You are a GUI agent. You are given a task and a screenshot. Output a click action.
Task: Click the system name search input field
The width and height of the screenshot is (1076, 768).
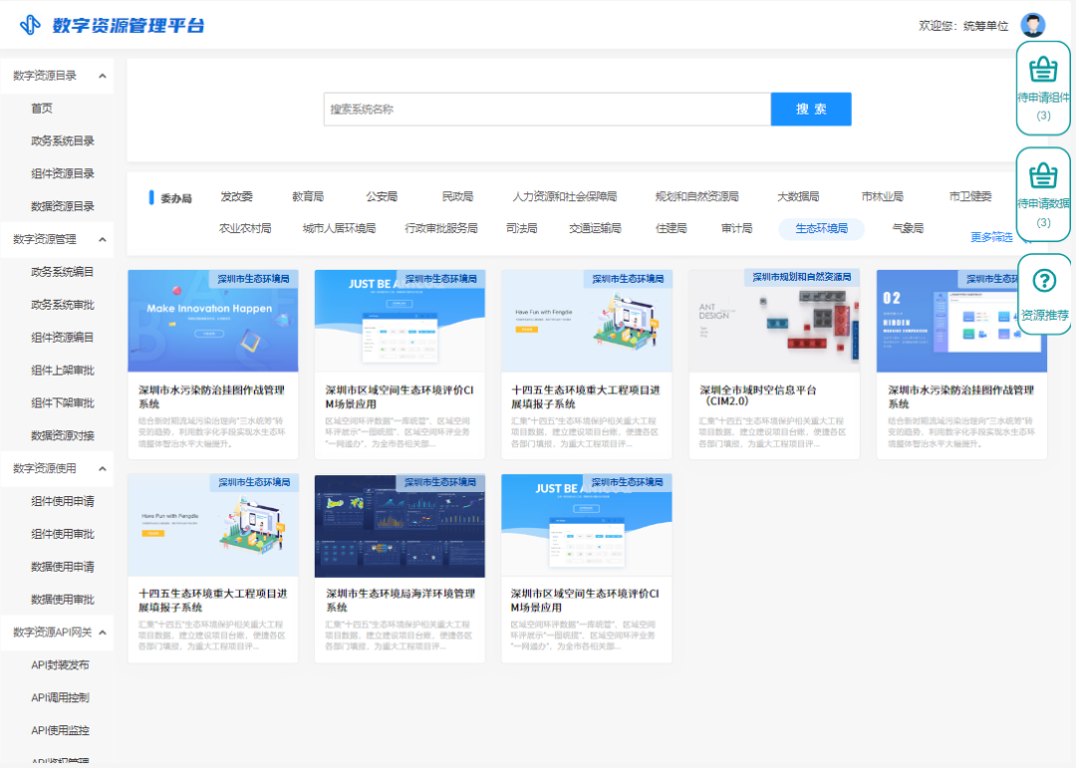(x=546, y=109)
